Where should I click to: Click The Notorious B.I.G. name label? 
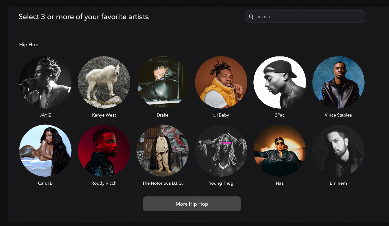point(162,183)
